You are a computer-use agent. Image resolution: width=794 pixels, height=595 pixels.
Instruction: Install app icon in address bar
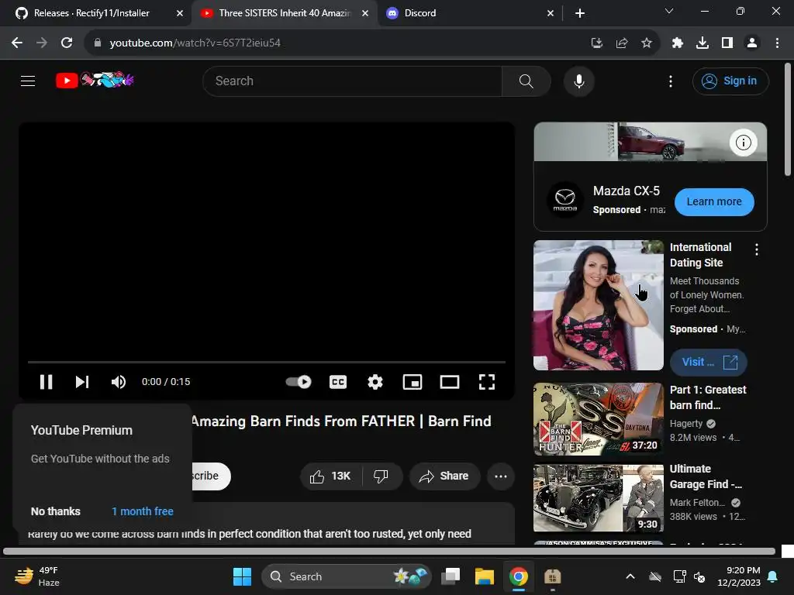(597, 43)
